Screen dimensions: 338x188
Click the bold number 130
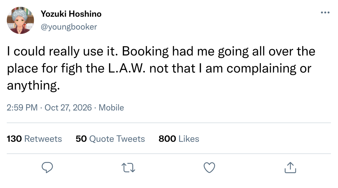14,139
